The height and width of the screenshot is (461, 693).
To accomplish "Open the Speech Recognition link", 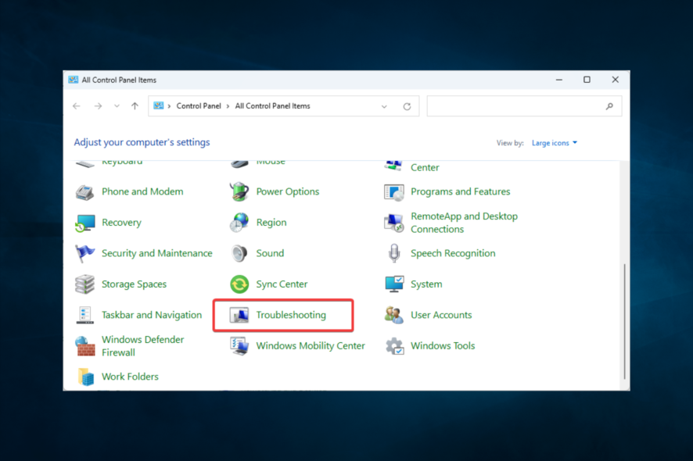I will 453,253.
